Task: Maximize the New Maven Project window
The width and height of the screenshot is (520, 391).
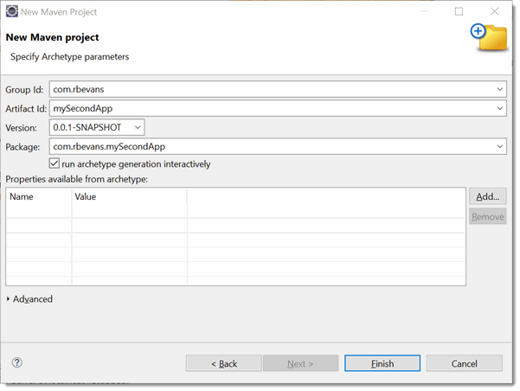Action: 459,11
